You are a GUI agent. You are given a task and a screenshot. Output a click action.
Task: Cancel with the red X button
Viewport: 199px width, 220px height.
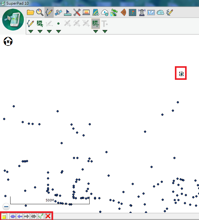[48, 216]
